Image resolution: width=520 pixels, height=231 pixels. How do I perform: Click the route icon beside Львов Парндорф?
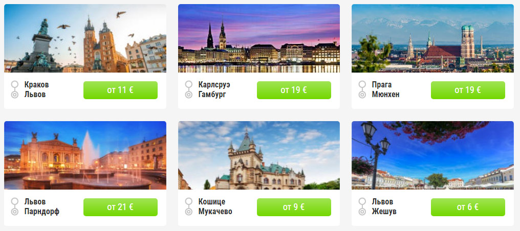click(x=15, y=207)
